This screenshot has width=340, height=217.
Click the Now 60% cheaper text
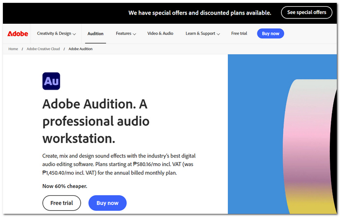[x=65, y=186]
